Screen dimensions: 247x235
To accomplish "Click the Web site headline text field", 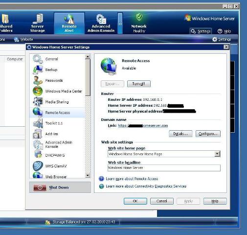I will [x=164, y=168].
